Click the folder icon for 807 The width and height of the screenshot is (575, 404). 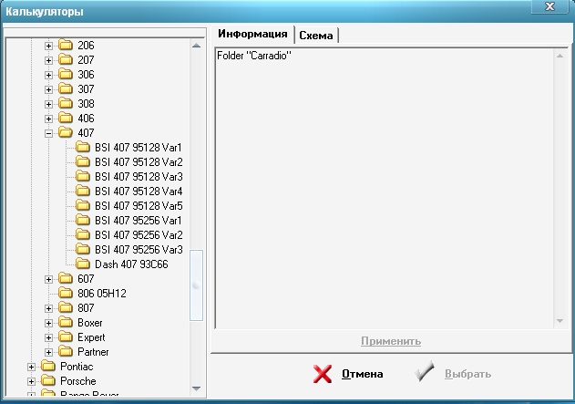pyautogui.click(x=66, y=308)
